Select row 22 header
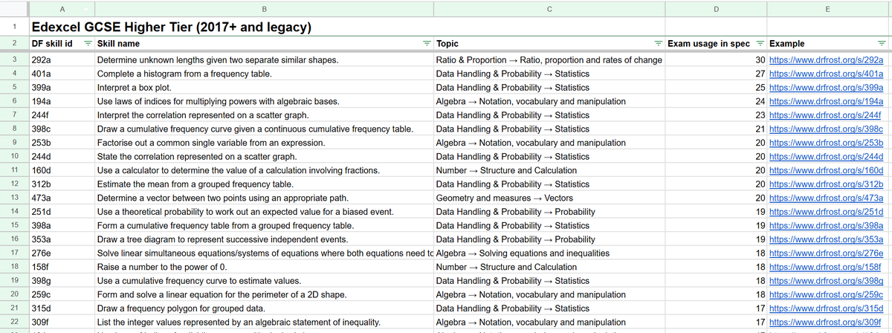This screenshot has height=333, width=892. click(x=14, y=322)
